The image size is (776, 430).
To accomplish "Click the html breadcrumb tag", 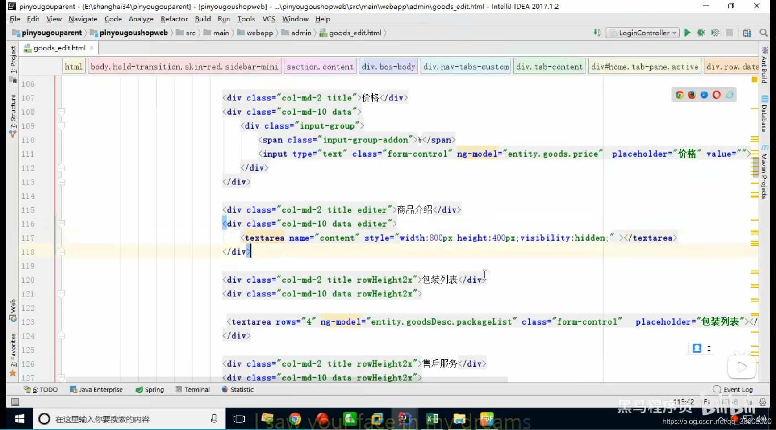I will click(x=74, y=67).
